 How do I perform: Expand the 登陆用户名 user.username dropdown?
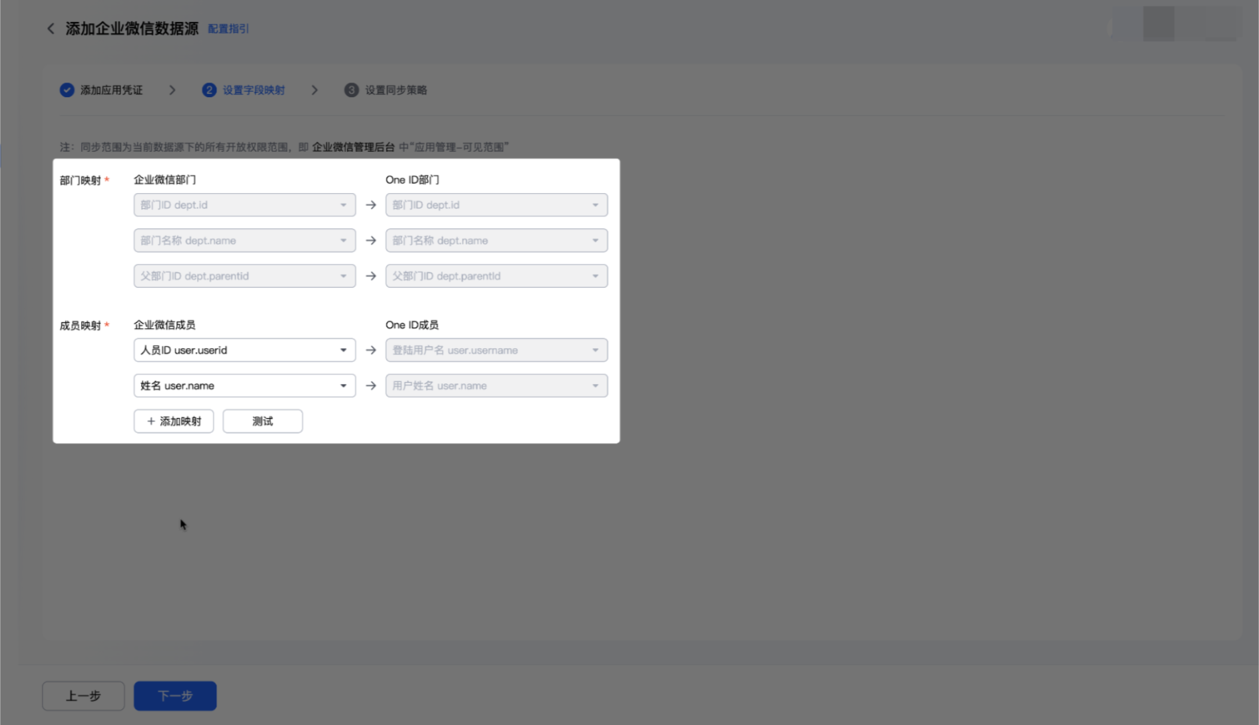[496, 350]
